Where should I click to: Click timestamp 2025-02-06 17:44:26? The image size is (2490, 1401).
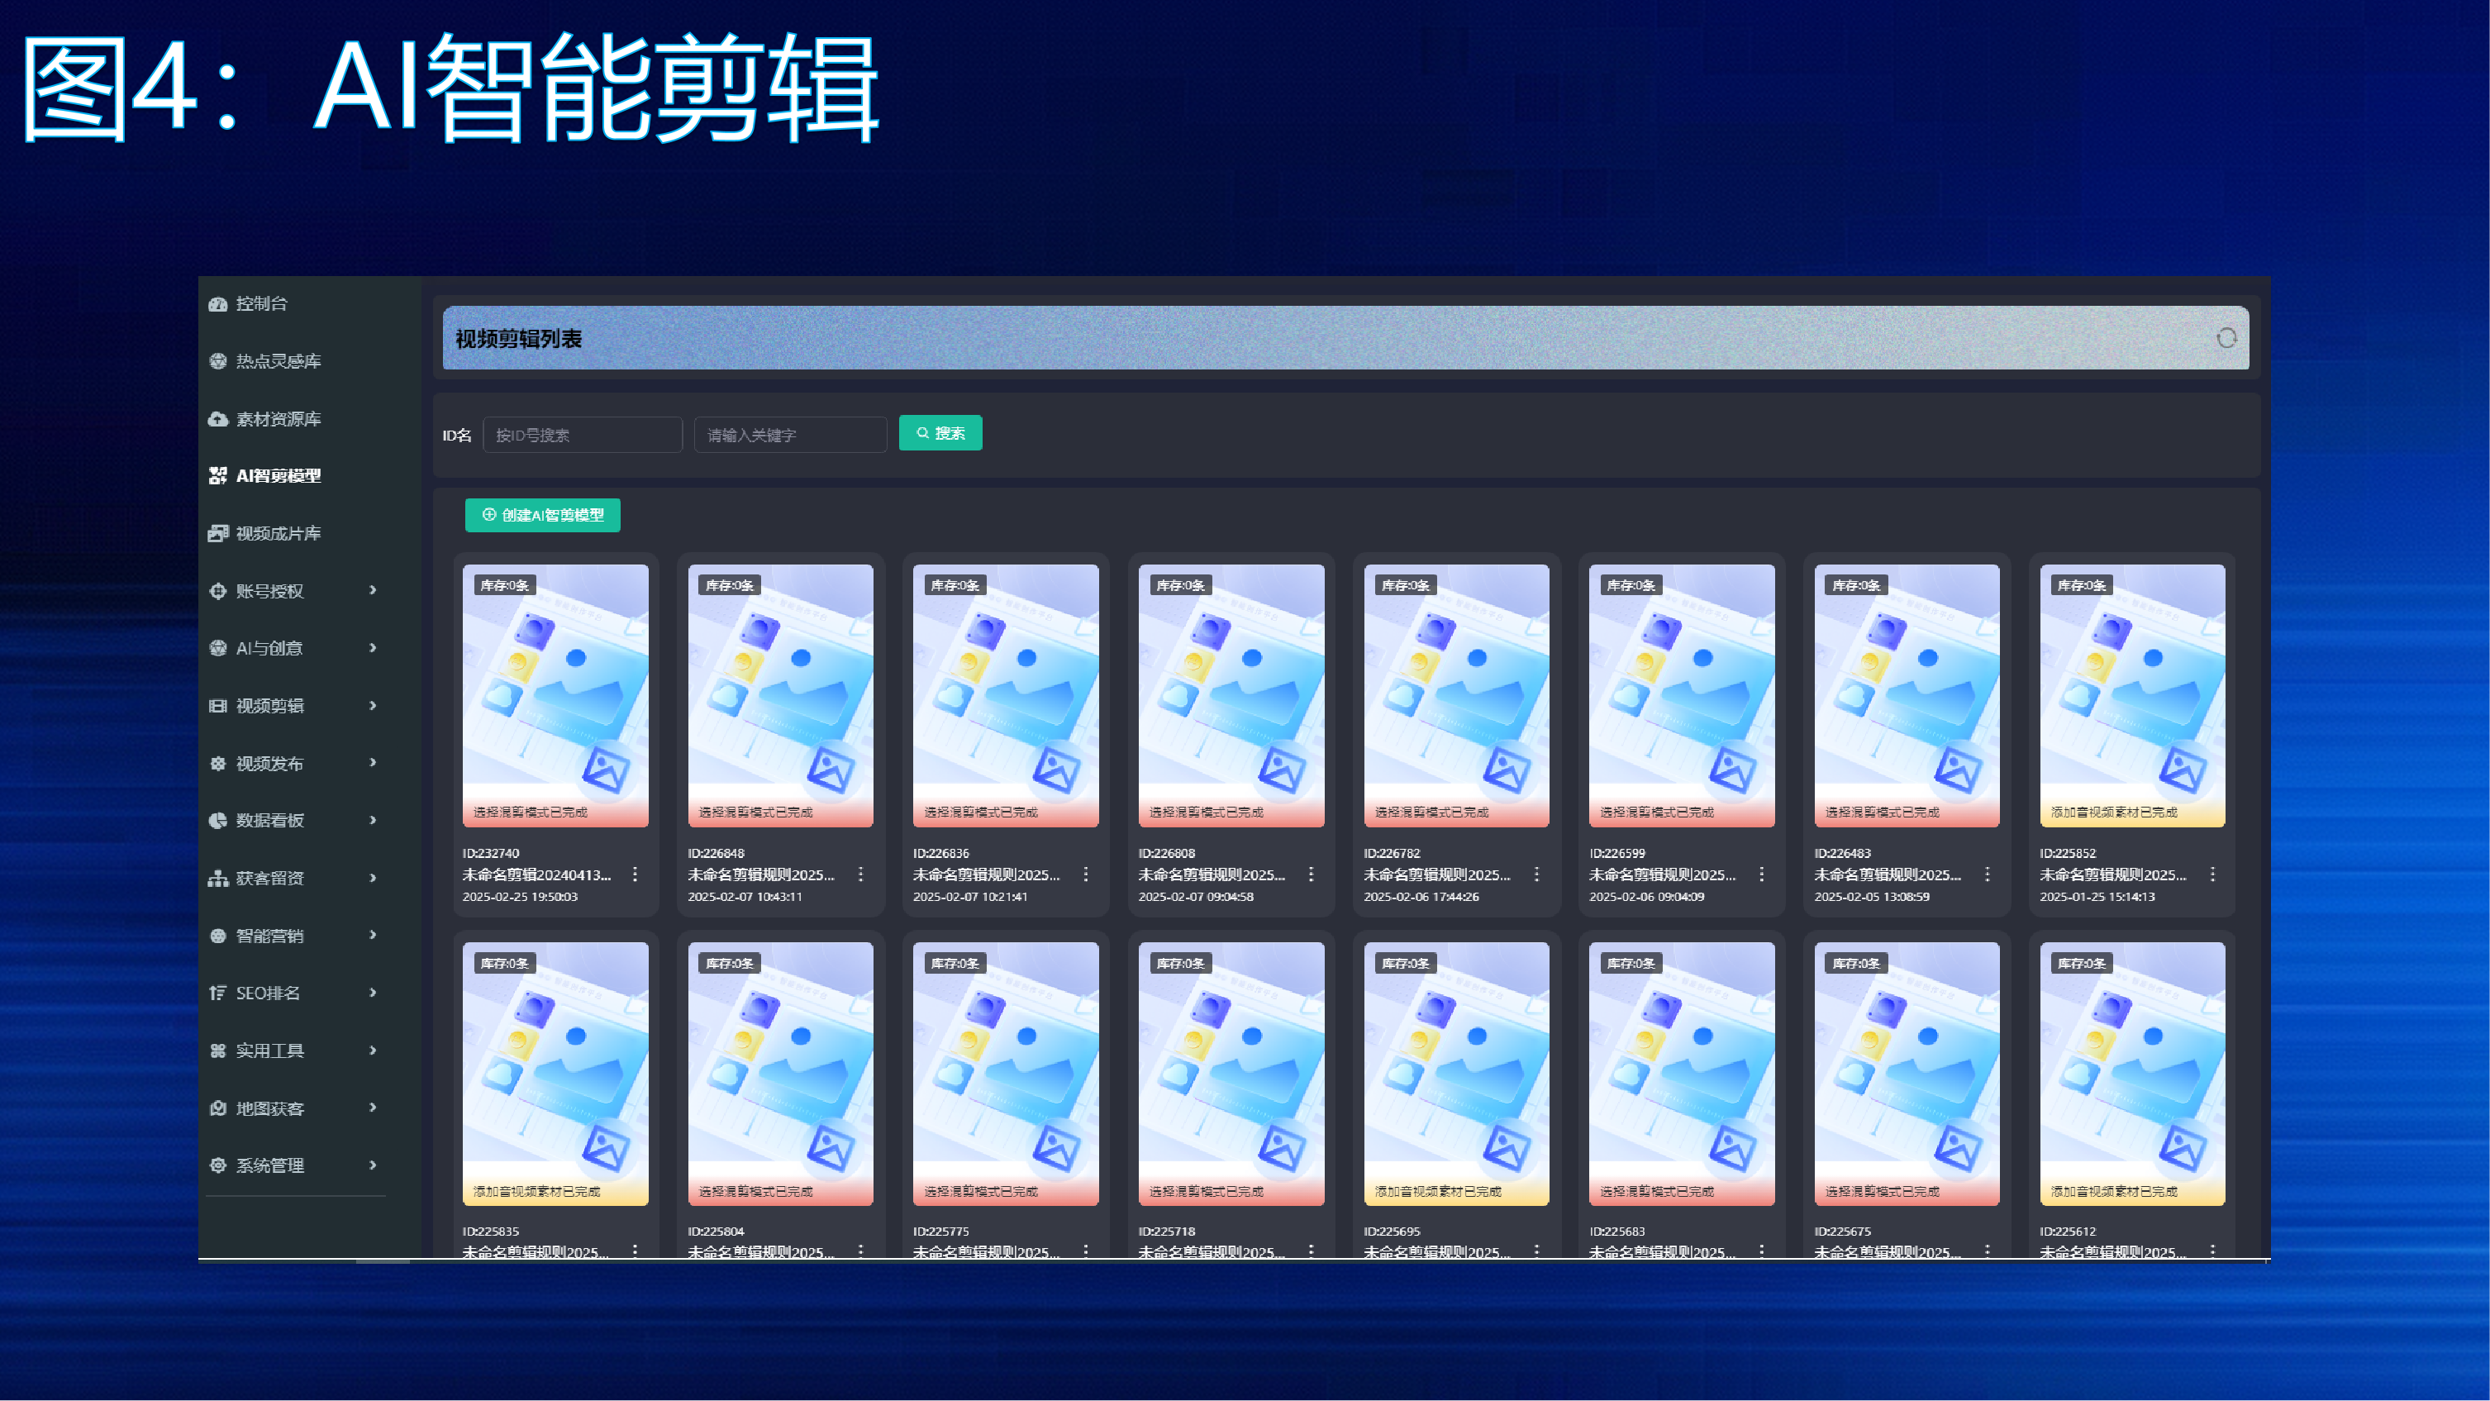(1421, 898)
